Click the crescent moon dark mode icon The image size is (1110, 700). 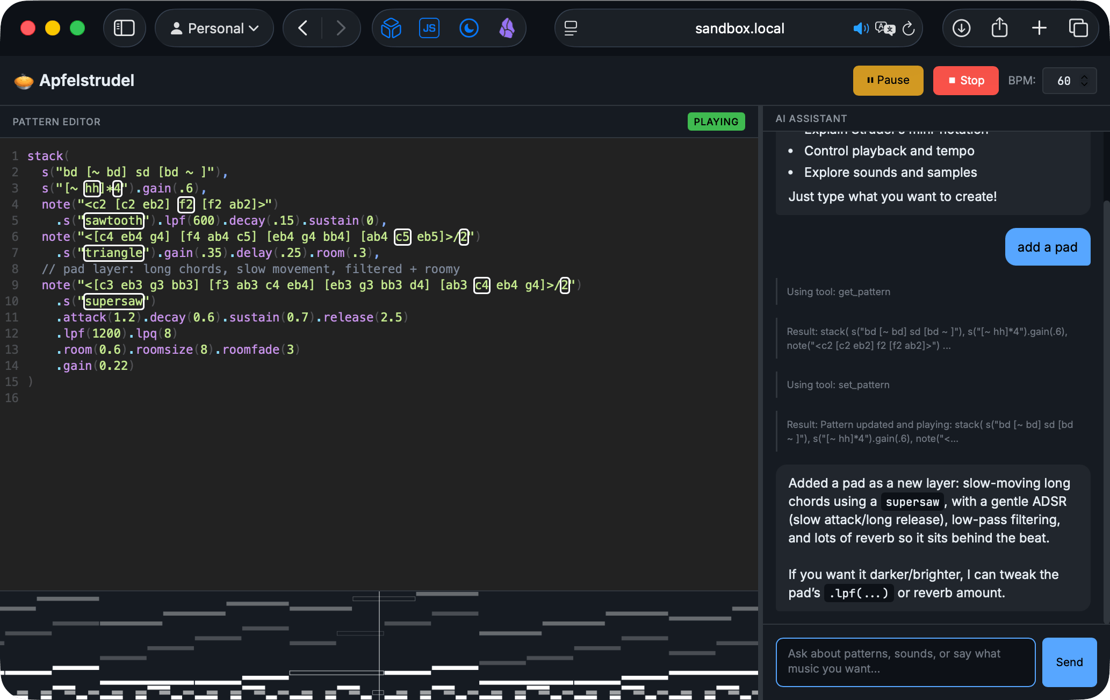[x=468, y=28]
